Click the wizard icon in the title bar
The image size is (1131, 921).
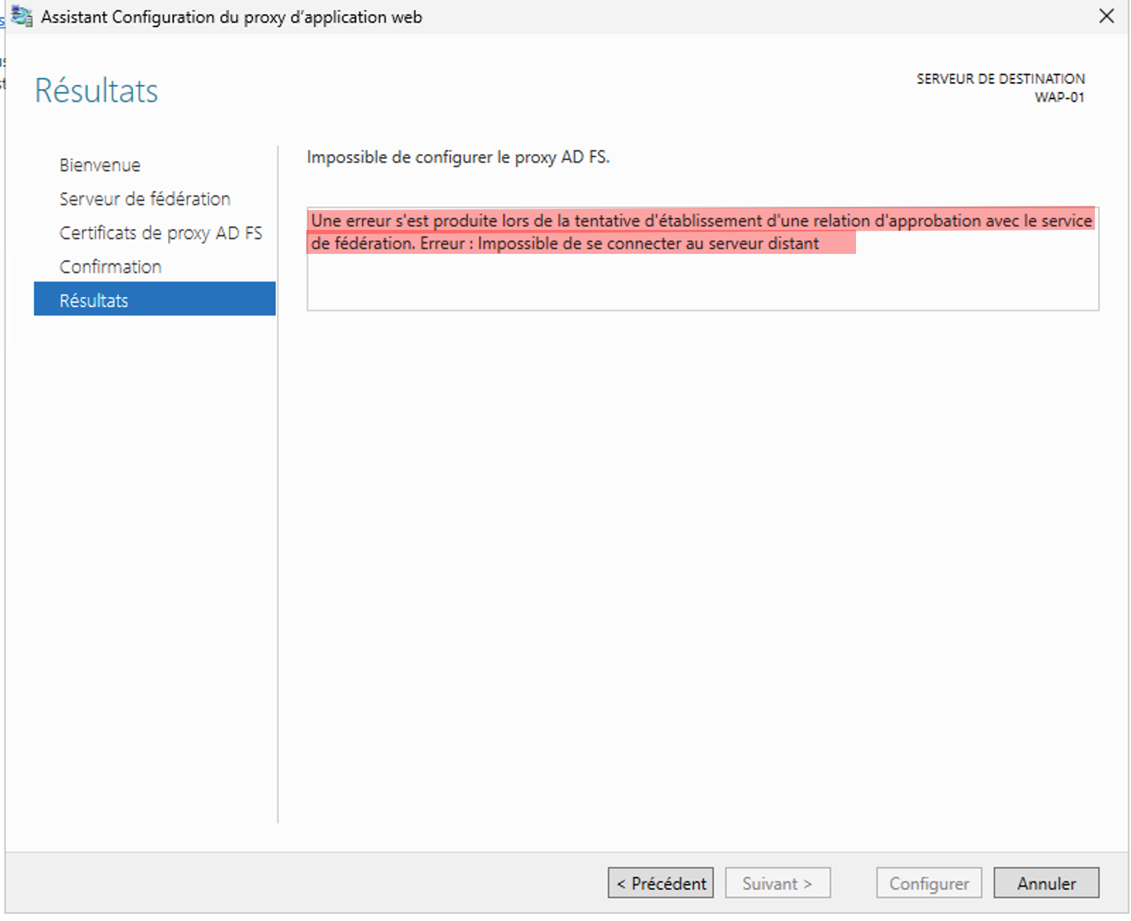point(22,17)
